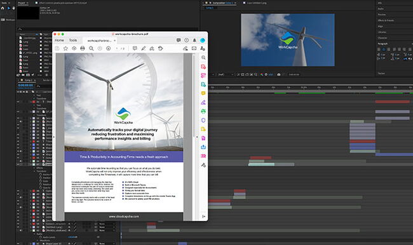Share the PDF with others icon

pyautogui.click(x=203, y=48)
